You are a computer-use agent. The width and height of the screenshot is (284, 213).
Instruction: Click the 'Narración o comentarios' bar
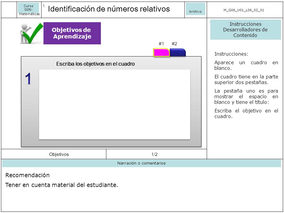click(141, 163)
